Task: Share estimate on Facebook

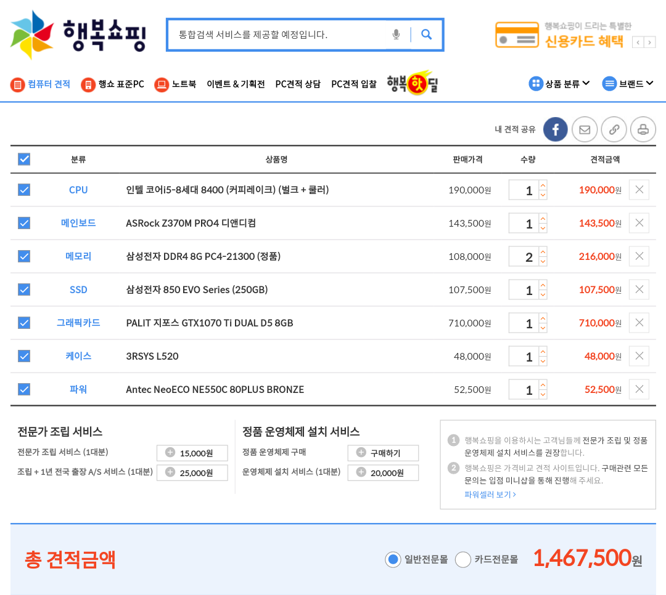Action: click(x=555, y=129)
